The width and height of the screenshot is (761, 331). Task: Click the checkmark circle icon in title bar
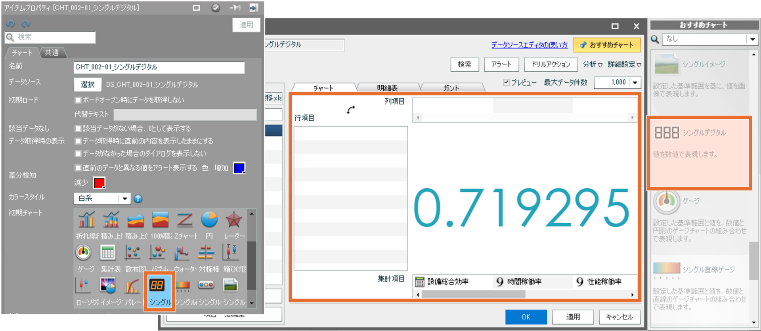pyautogui.click(x=216, y=8)
